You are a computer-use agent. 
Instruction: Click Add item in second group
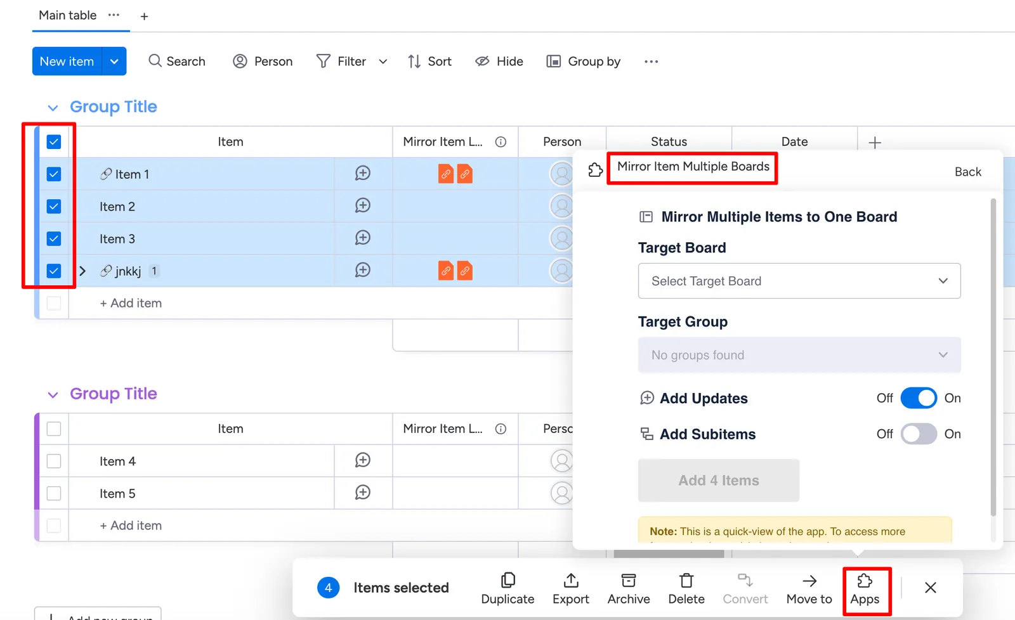131,526
